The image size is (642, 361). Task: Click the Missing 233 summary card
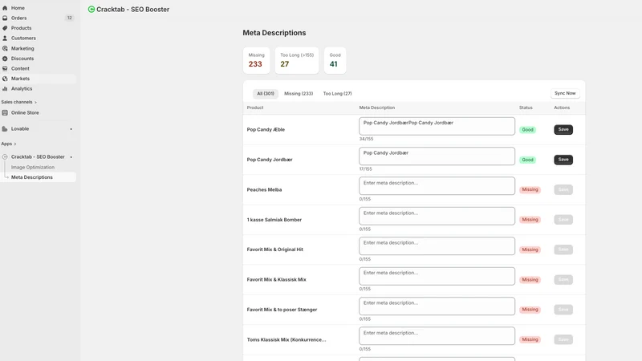tap(256, 61)
